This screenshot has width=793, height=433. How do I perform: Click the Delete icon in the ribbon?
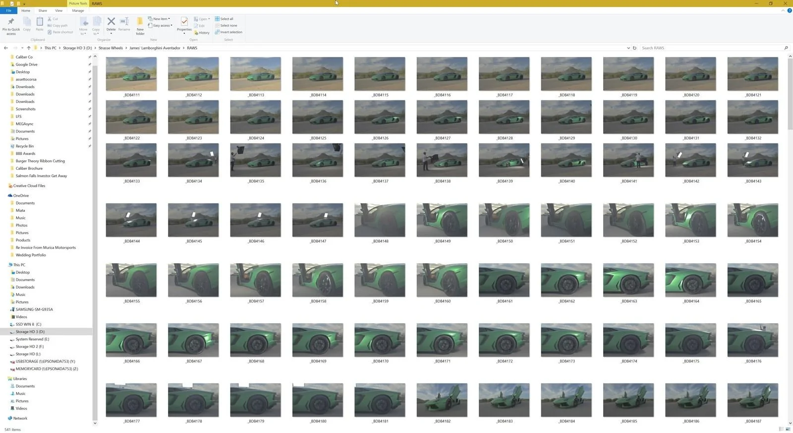coord(111,21)
